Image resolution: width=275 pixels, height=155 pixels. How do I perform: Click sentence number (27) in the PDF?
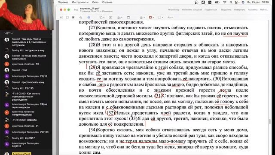(x=93, y=28)
